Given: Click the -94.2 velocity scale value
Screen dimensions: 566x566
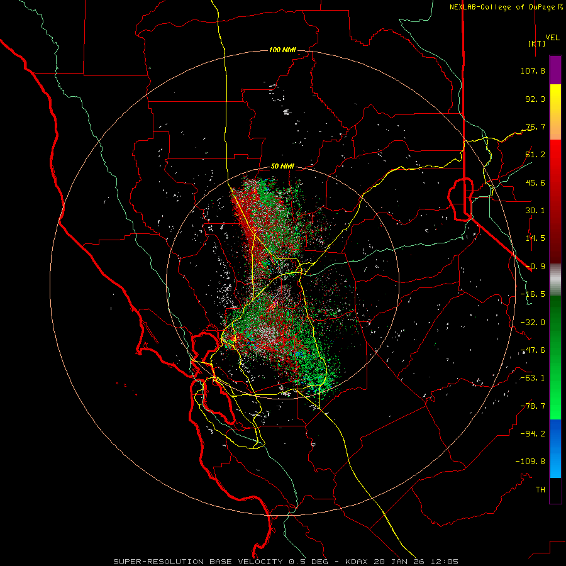Looking at the screenshot, I should (533, 434).
